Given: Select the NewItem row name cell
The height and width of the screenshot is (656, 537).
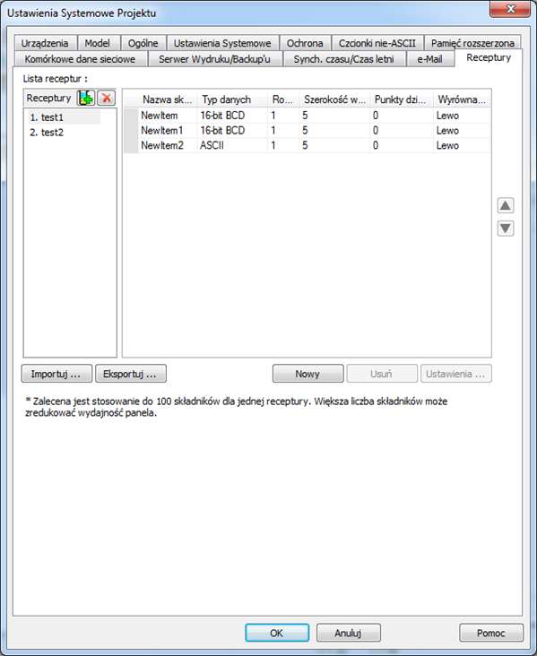Looking at the screenshot, I should tap(168, 116).
